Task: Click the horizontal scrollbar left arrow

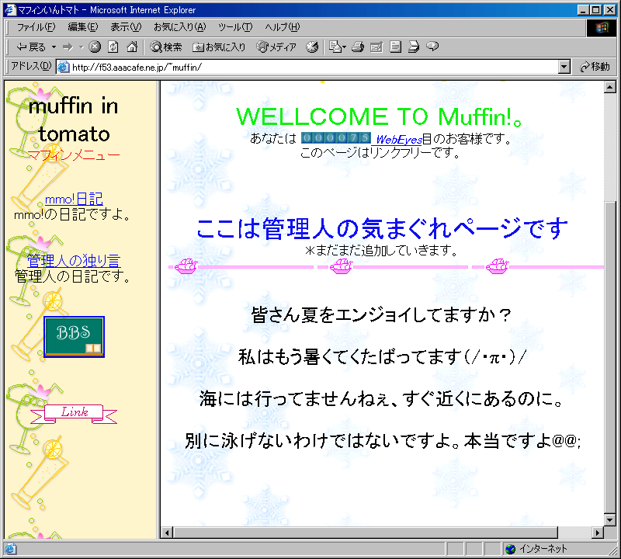Action: (x=167, y=533)
